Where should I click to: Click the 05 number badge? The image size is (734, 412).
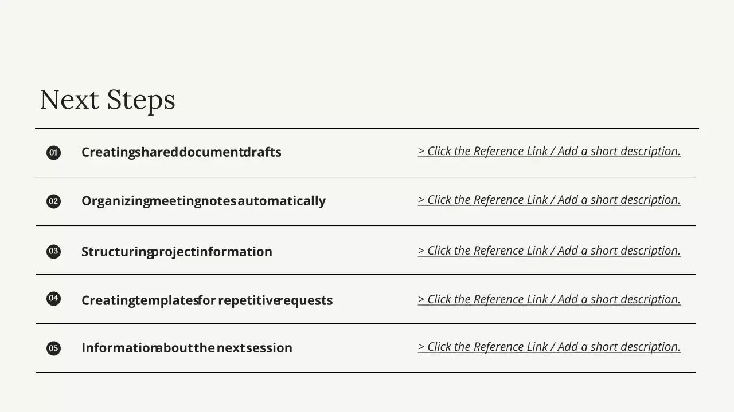click(x=53, y=348)
